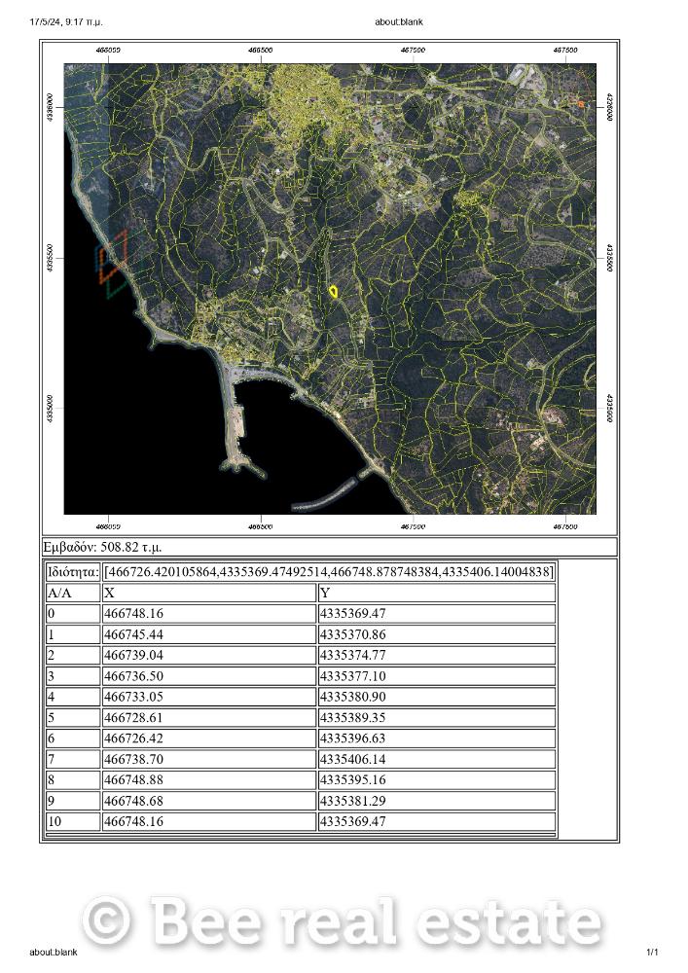
Task: Click the yellow highlighted parcel on the map
Action: point(333,291)
